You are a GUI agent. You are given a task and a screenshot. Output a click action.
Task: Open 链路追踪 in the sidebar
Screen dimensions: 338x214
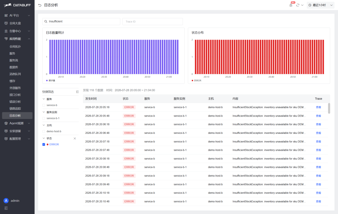[x=15, y=109]
